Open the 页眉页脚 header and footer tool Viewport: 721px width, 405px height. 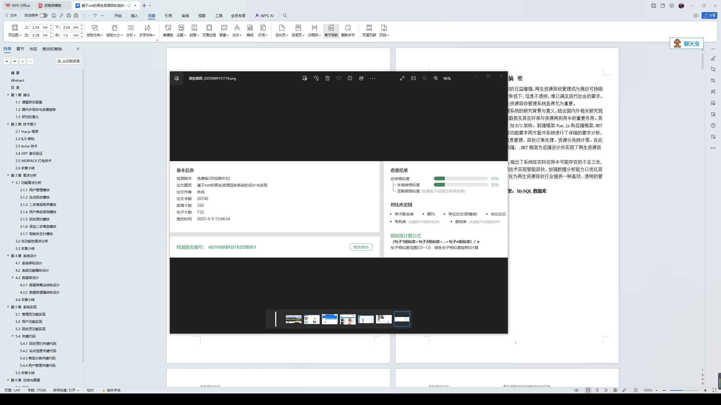tap(368, 30)
